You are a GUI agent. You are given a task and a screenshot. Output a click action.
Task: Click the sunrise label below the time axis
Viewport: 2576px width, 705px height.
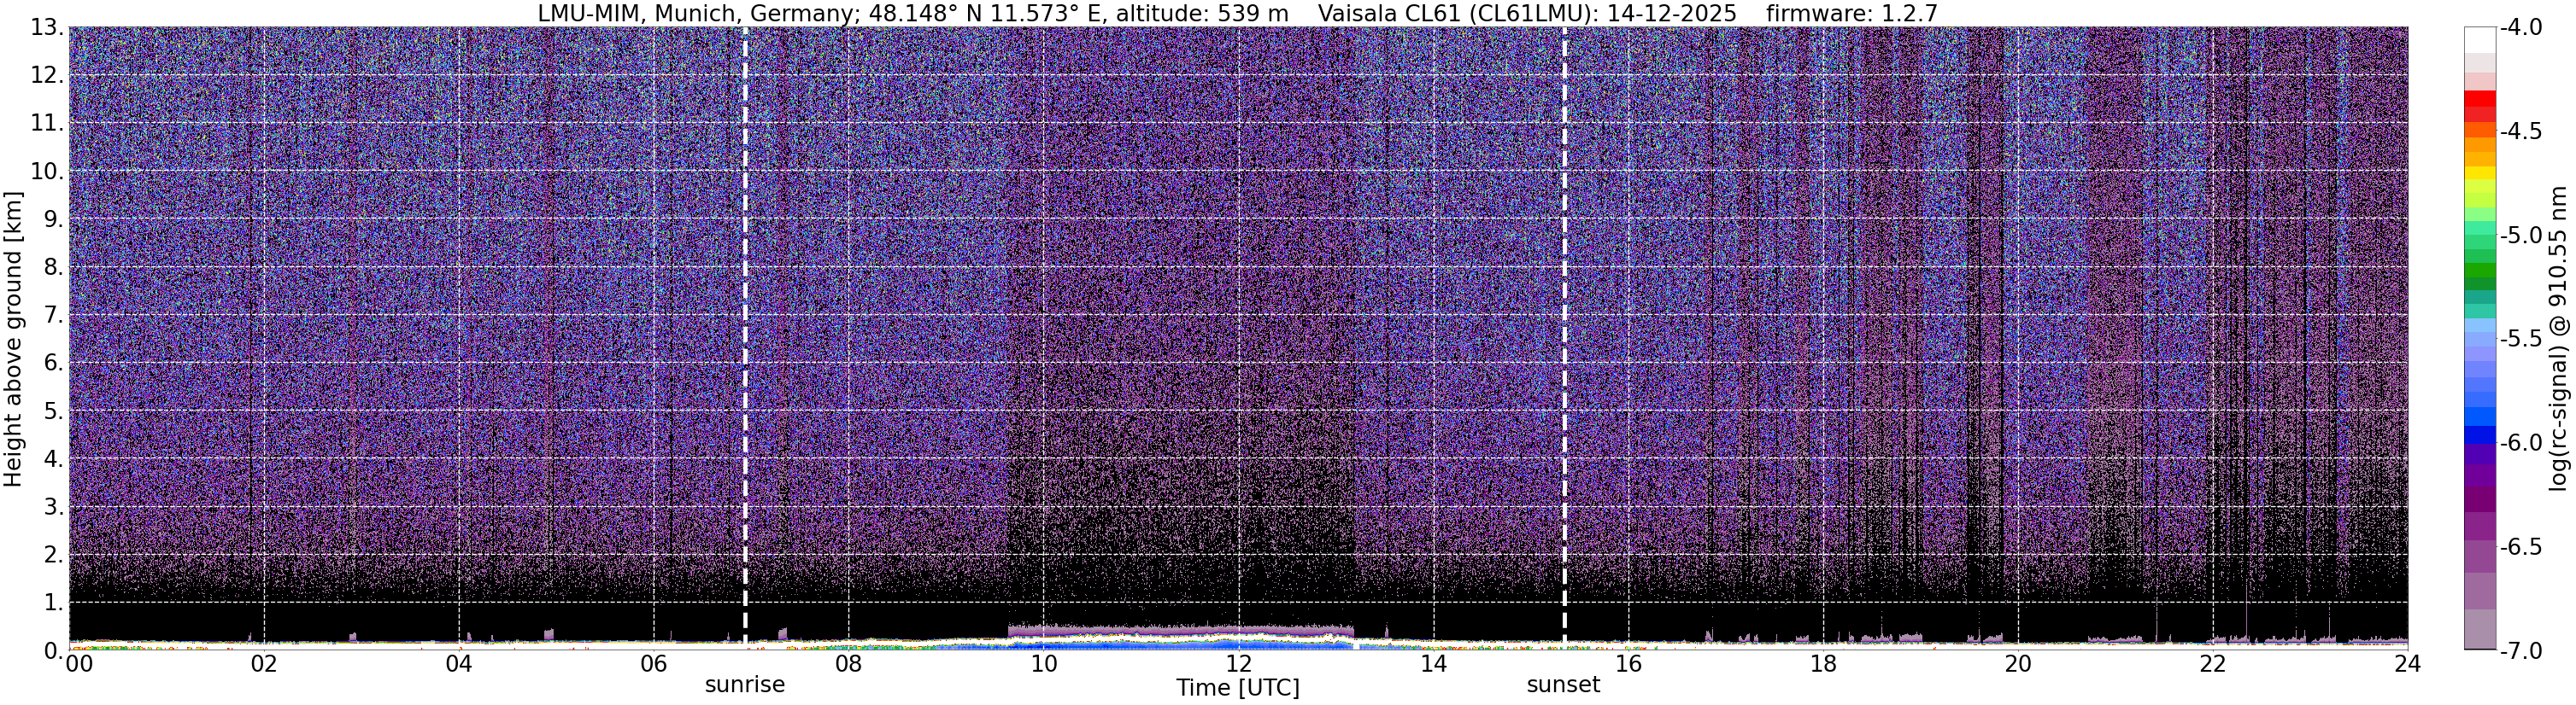tap(745, 685)
